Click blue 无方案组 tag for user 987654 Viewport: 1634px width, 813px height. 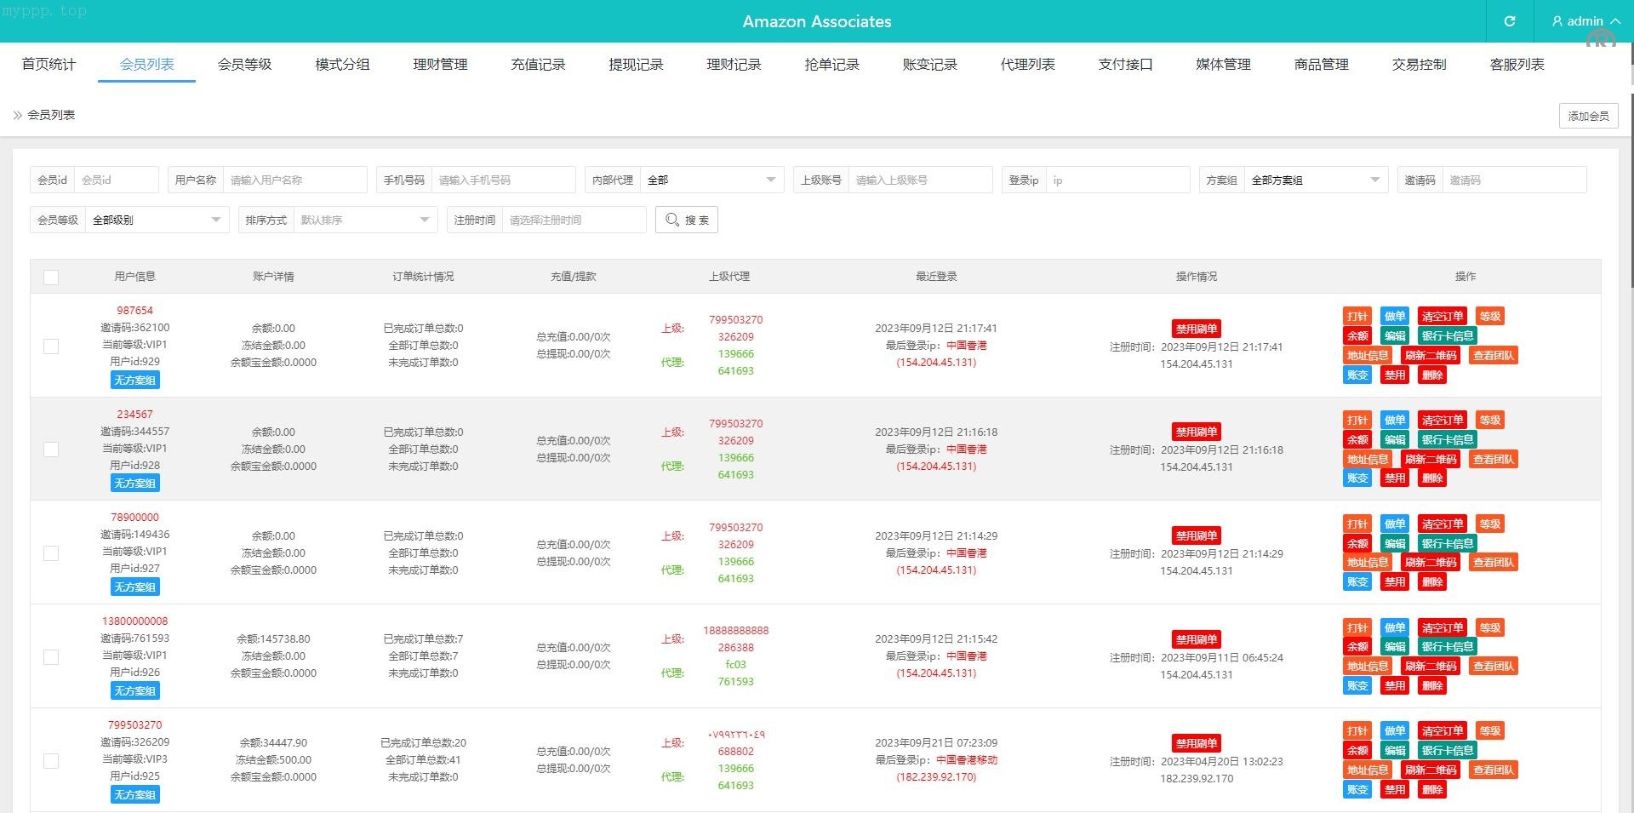click(x=135, y=381)
